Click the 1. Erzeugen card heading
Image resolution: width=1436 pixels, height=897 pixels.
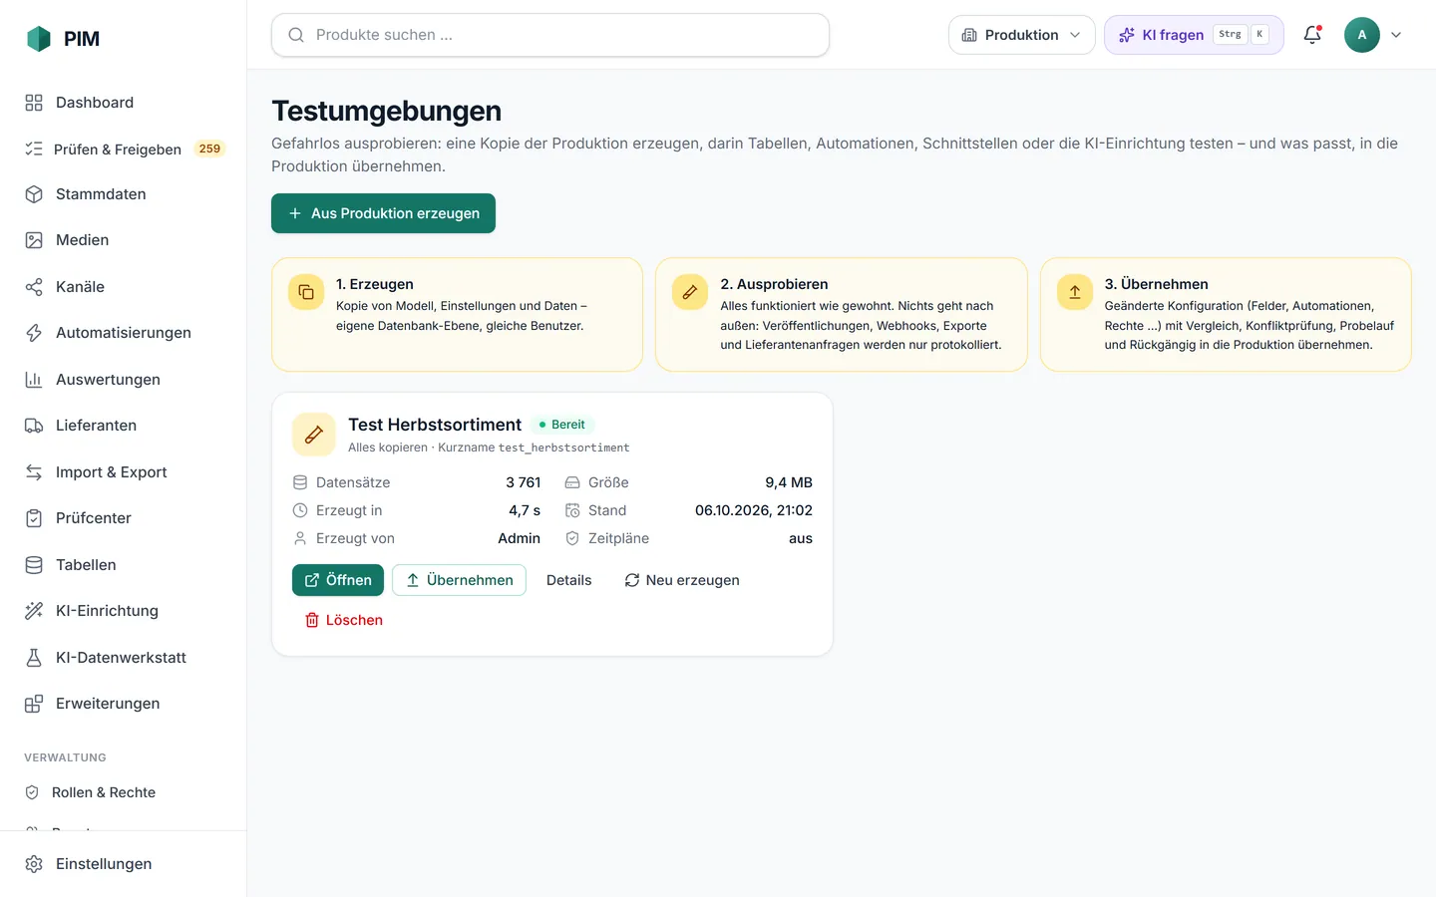[375, 284]
